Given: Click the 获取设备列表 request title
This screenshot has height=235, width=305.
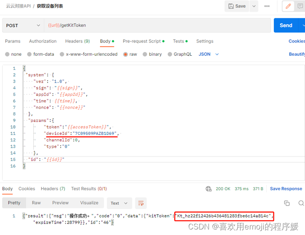Looking at the screenshot, I should pos(50,6).
